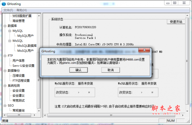Collapse the SEO tree node
This screenshot has width=192, height=125.
[5, 106]
